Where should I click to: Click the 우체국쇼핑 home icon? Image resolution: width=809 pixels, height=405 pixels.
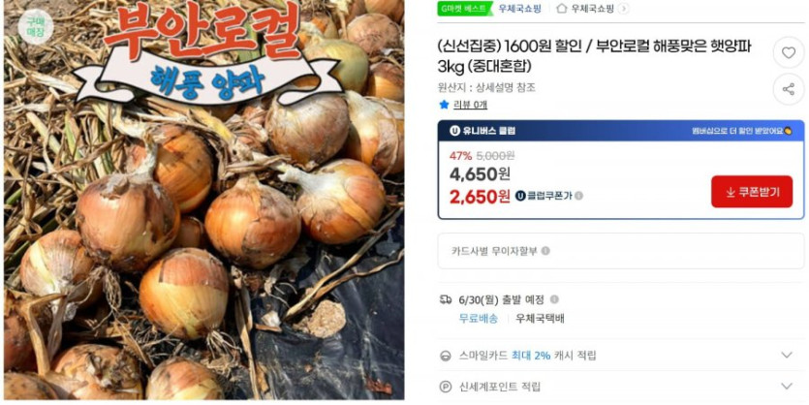click(x=561, y=9)
